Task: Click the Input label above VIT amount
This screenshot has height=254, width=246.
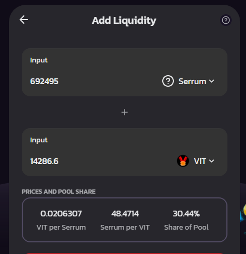Action: pos(39,140)
